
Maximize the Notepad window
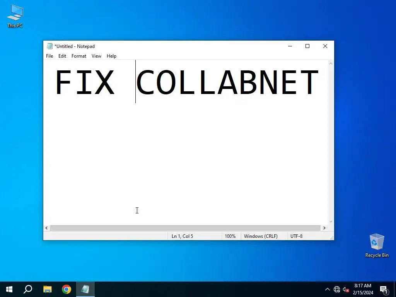pyautogui.click(x=307, y=46)
